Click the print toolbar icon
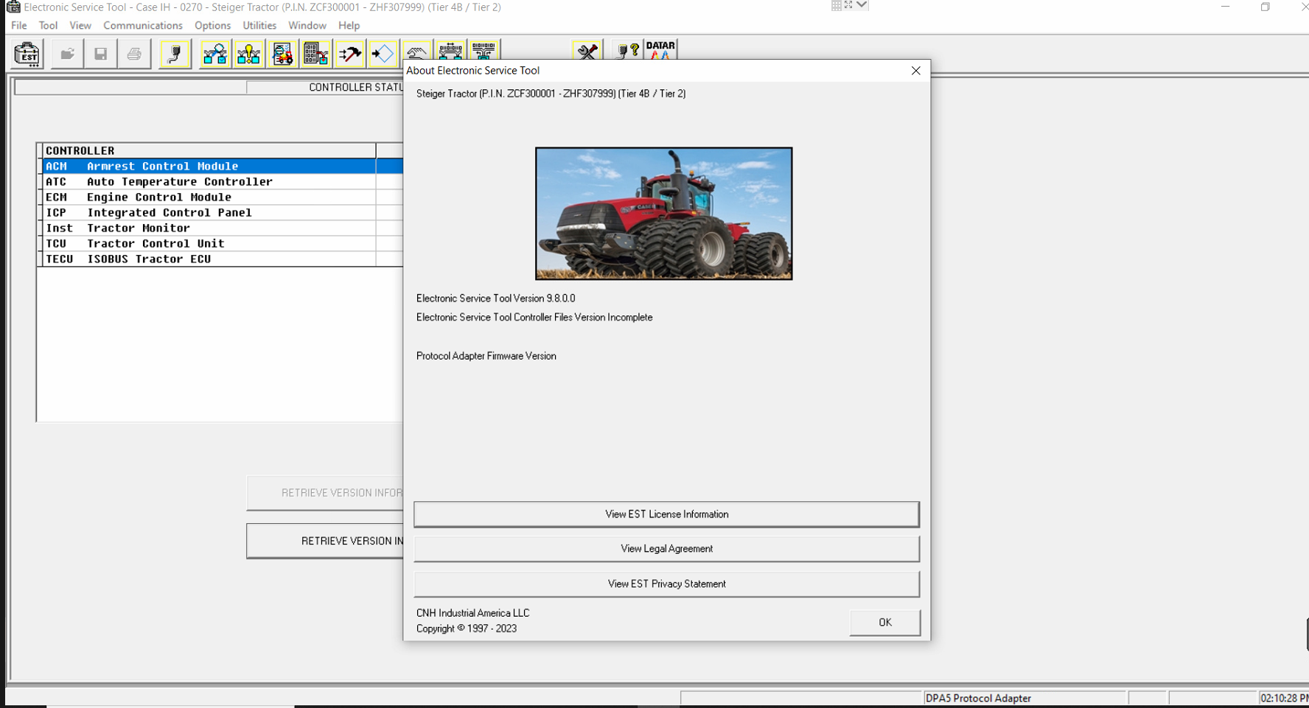1309x708 pixels. click(x=134, y=54)
